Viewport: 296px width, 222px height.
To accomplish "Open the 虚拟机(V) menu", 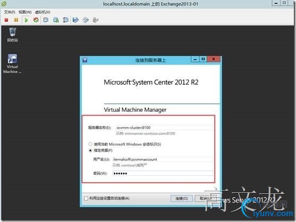I will click(42, 12).
